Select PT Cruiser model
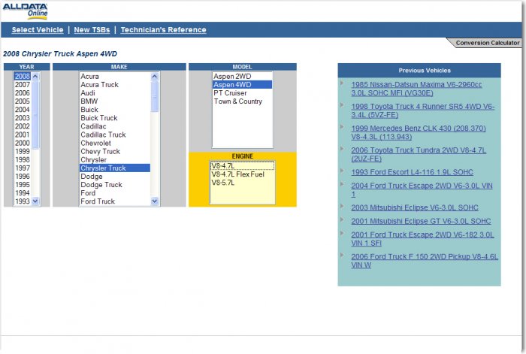Image resolution: width=526 pixels, height=354 pixels. pyautogui.click(x=242, y=93)
